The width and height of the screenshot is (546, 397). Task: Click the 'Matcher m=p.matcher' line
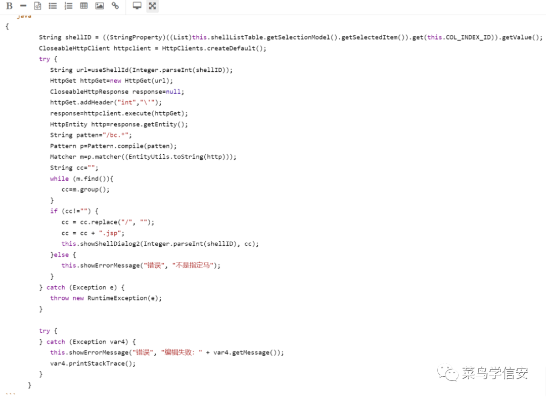pyautogui.click(x=143, y=157)
